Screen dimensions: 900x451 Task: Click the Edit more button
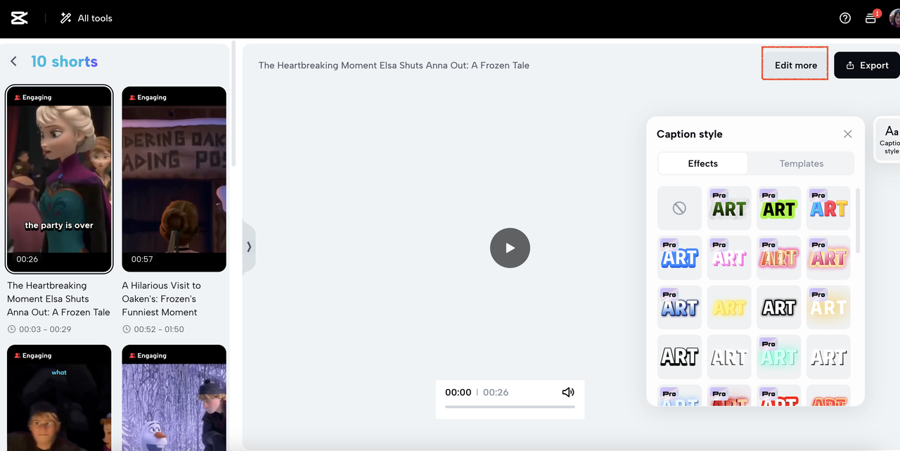point(795,65)
